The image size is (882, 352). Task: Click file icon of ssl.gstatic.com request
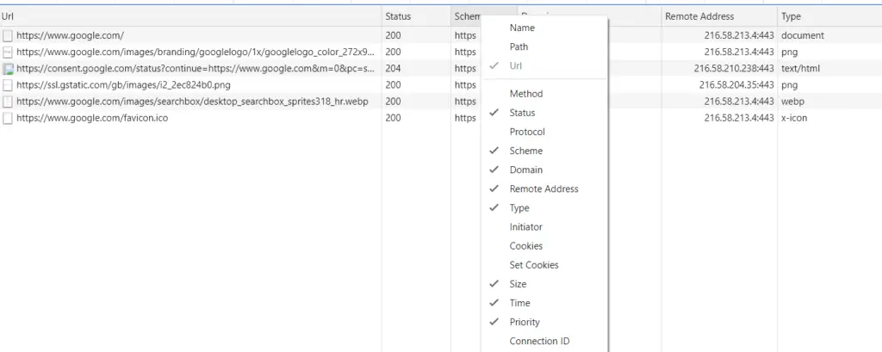point(7,85)
